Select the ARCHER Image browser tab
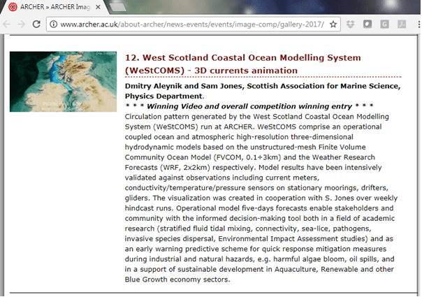This screenshot has width=422, height=297. 52,7
